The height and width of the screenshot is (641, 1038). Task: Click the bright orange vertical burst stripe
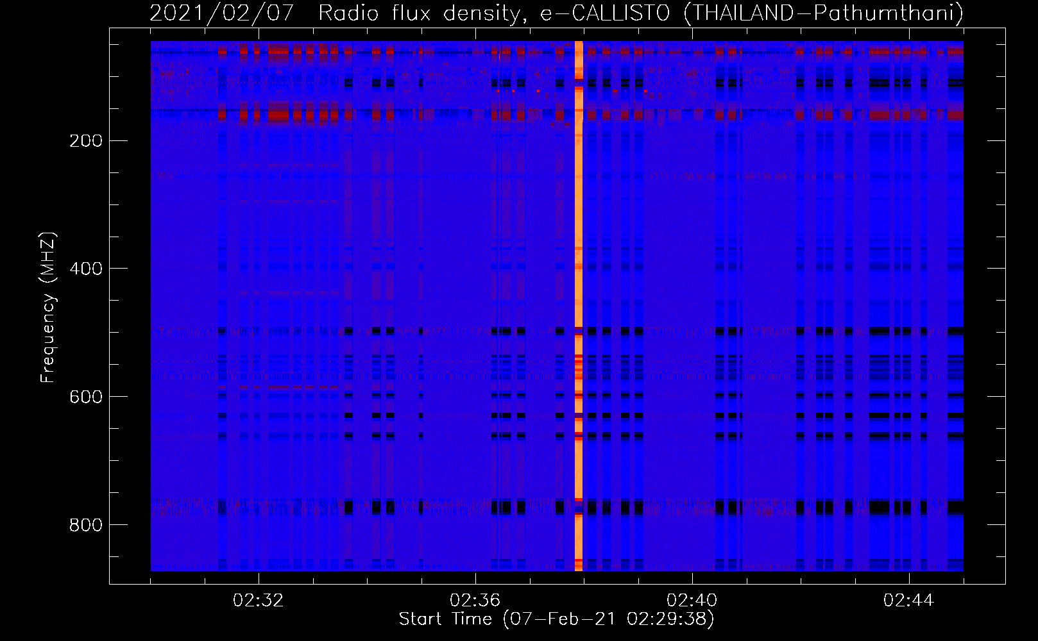pyautogui.click(x=579, y=306)
